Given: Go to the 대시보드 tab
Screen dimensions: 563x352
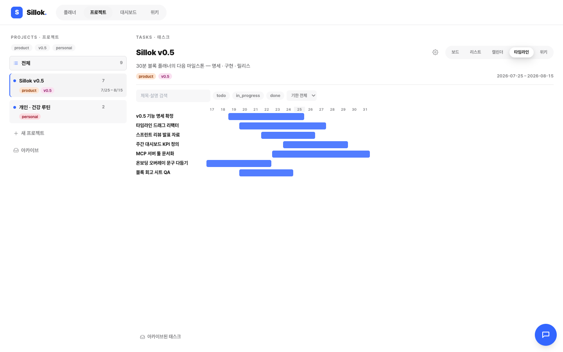Looking at the screenshot, I should pyautogui.click(x=128, y=13).
